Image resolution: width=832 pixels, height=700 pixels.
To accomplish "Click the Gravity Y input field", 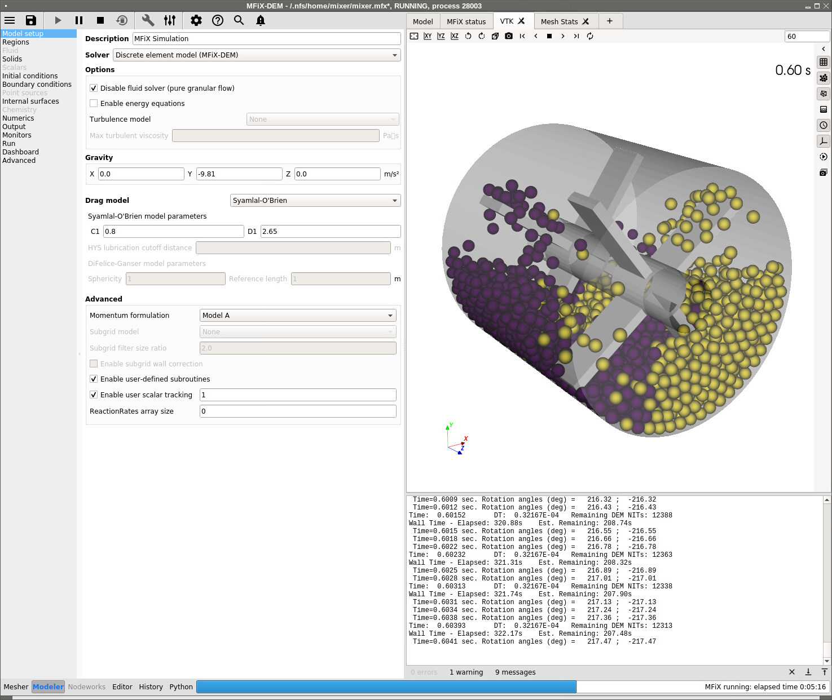I will (239, 174).
